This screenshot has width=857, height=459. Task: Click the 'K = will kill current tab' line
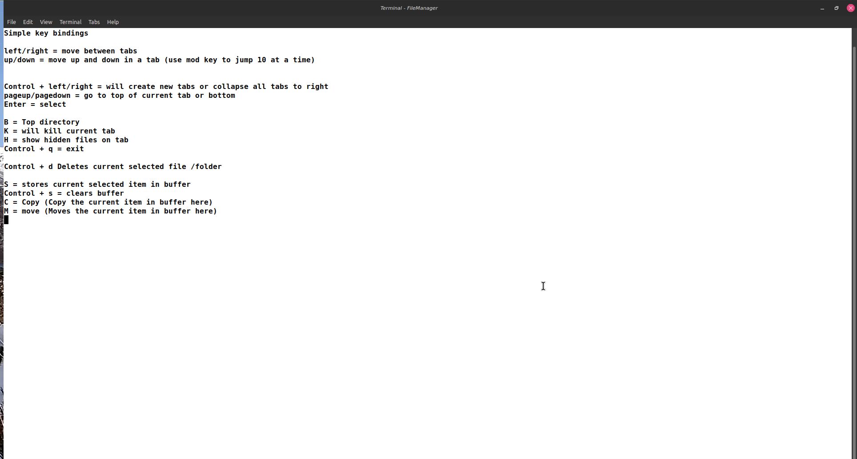pos(60,131)
